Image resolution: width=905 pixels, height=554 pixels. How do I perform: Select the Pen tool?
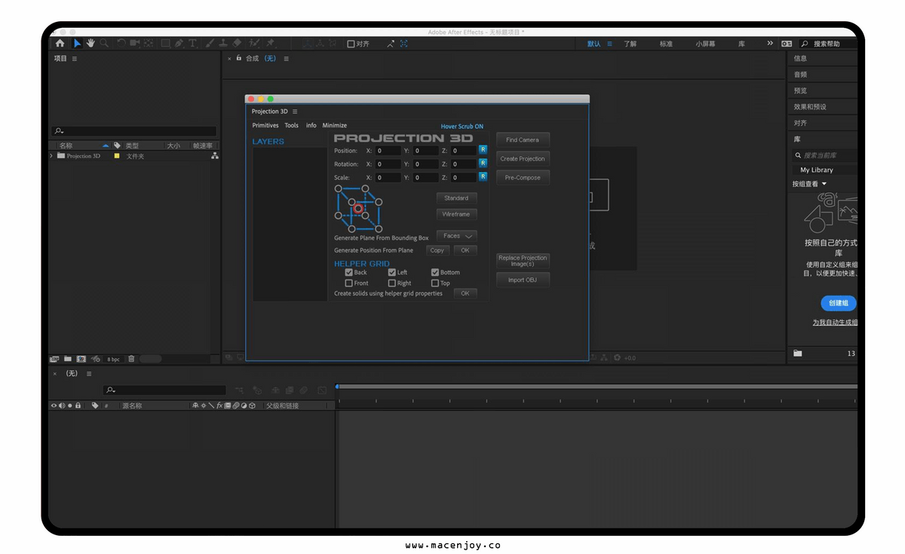pos(179,44)
